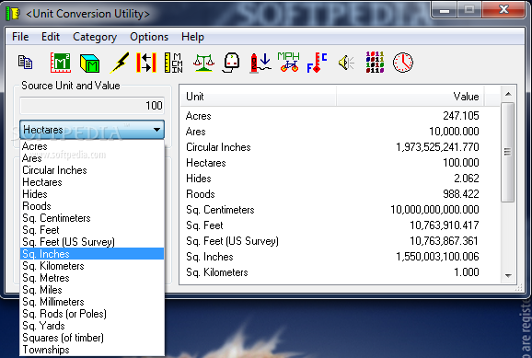Choose Sq. Feet in the dropdown list

tap(92, 230)
